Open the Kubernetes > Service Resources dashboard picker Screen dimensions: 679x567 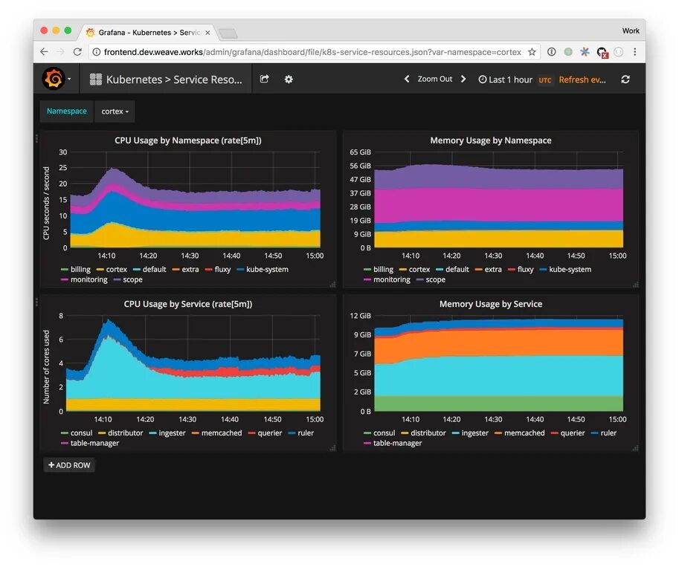pos(166,80)
